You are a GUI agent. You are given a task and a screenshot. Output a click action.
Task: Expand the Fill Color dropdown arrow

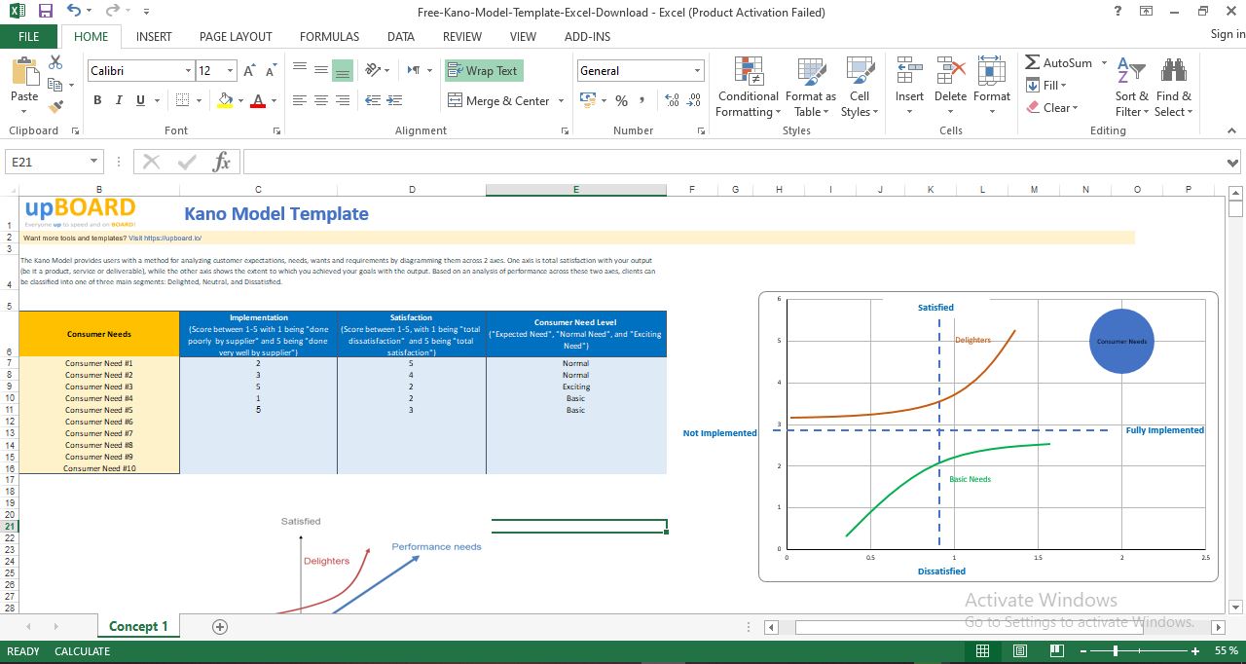(240, 100)
